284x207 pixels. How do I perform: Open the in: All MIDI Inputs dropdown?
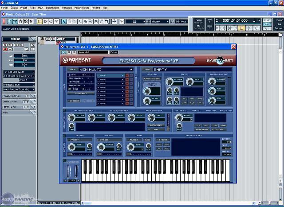[19, 72]
